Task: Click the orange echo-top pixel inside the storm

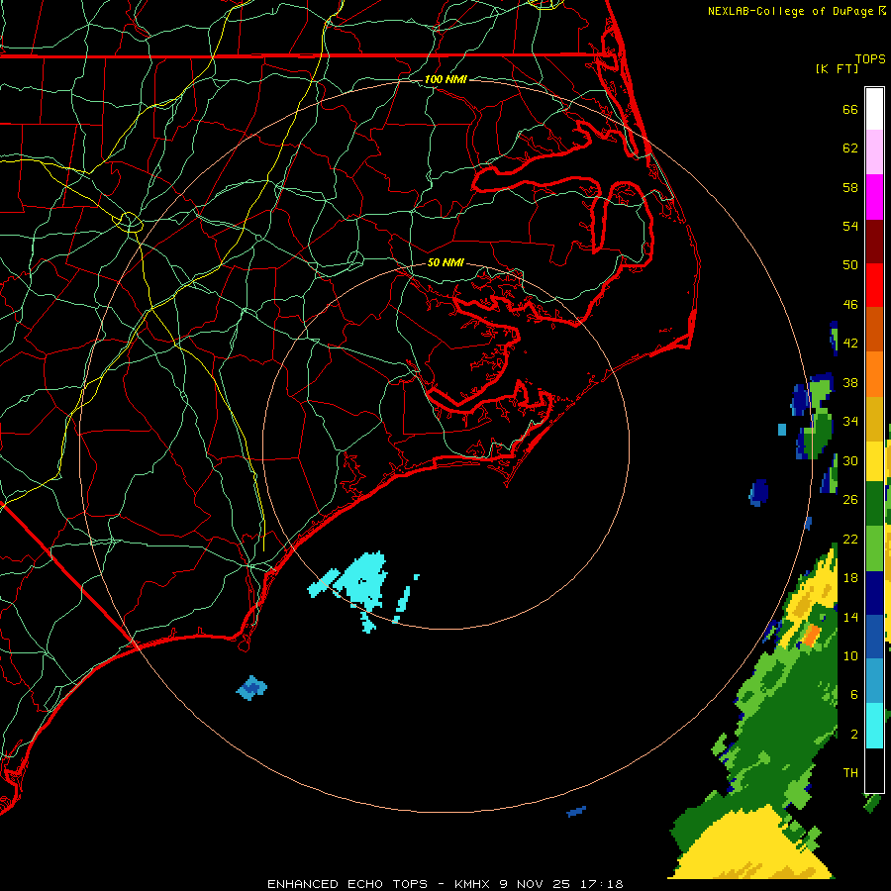Action: tap(811, 635)
